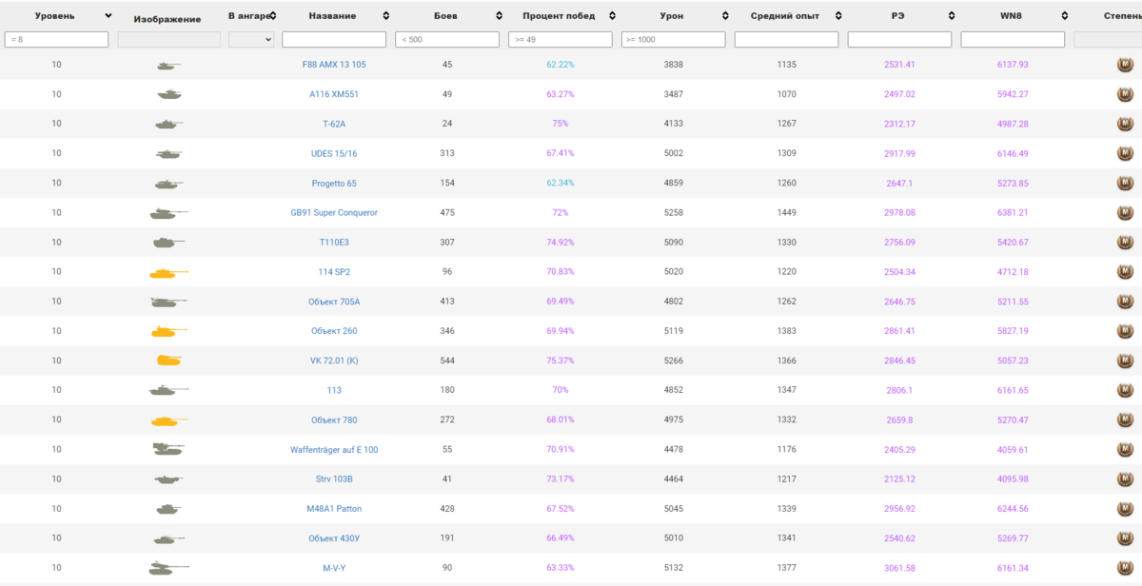The image size is (1142, 586).
Task: Open the A116 XM551 tank link
Action: click(x=334, y=94)
